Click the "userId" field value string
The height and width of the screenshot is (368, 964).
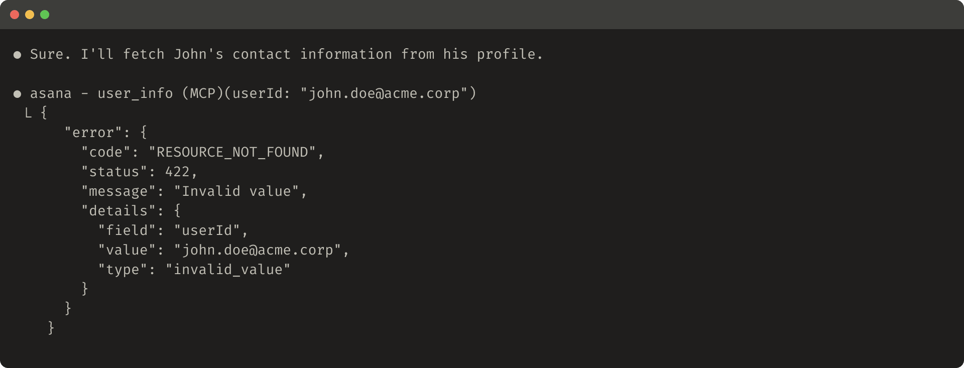[x=207, y=231]
